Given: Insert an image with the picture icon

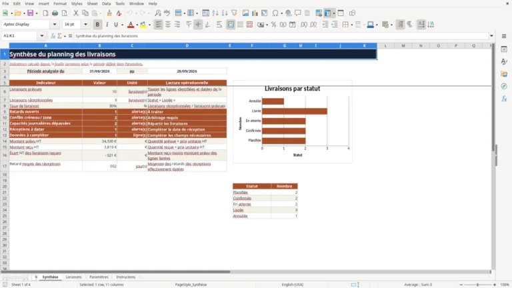Looking at the screenshot, I should point(245,13).
